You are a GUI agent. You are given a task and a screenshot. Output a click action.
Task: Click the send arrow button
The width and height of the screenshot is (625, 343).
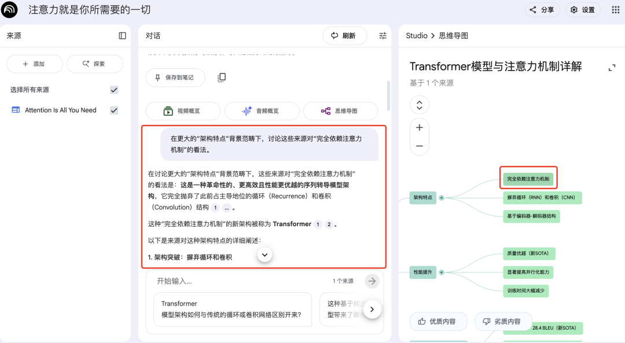pyautogui.click(x=372, y=281)
